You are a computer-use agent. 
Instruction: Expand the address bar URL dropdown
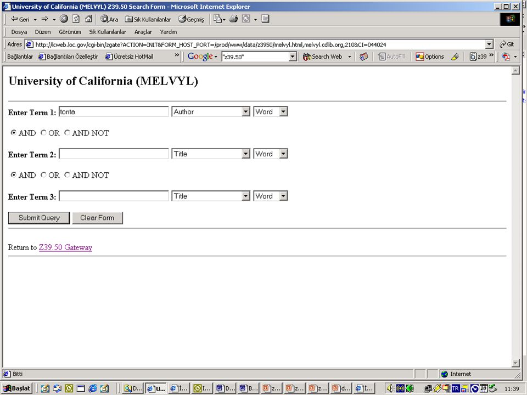(x=489, y=44)
